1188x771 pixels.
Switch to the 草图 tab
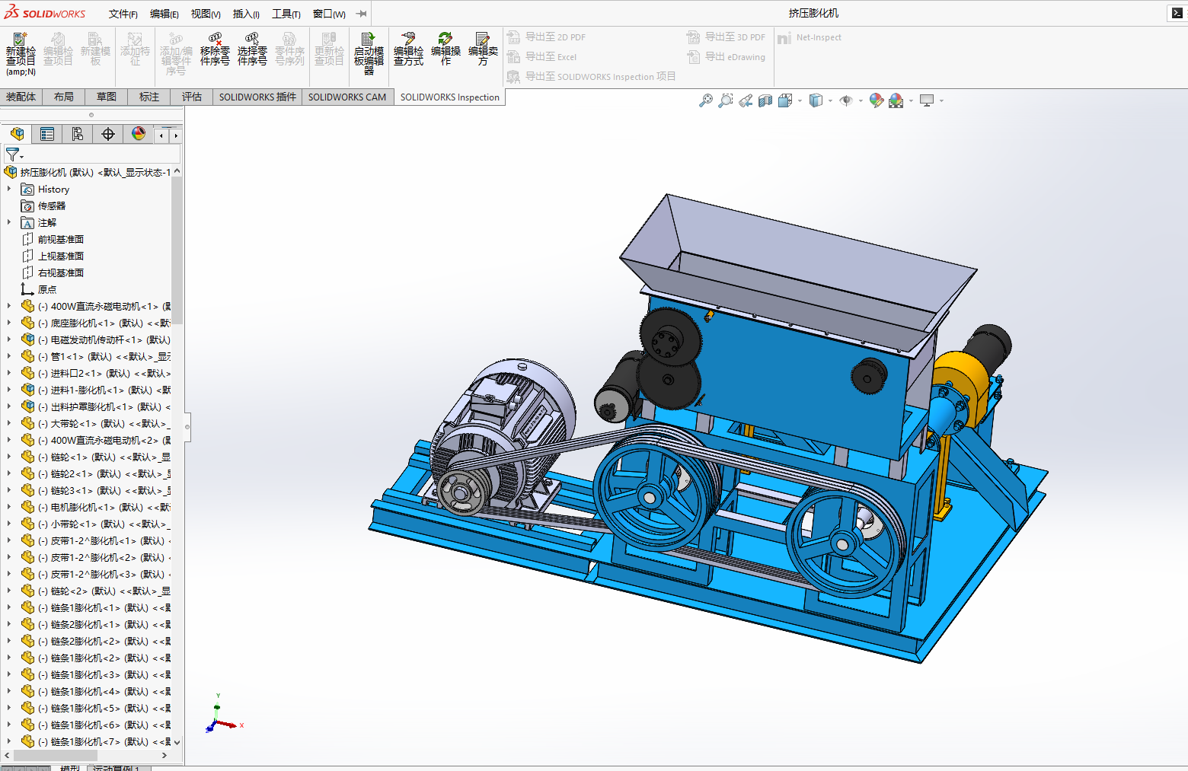tap(107, 97)
